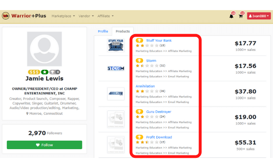Click the trophy badge next to Stuff Your Bank
This screenshot has width=273, height=168.
pos(139,40)
